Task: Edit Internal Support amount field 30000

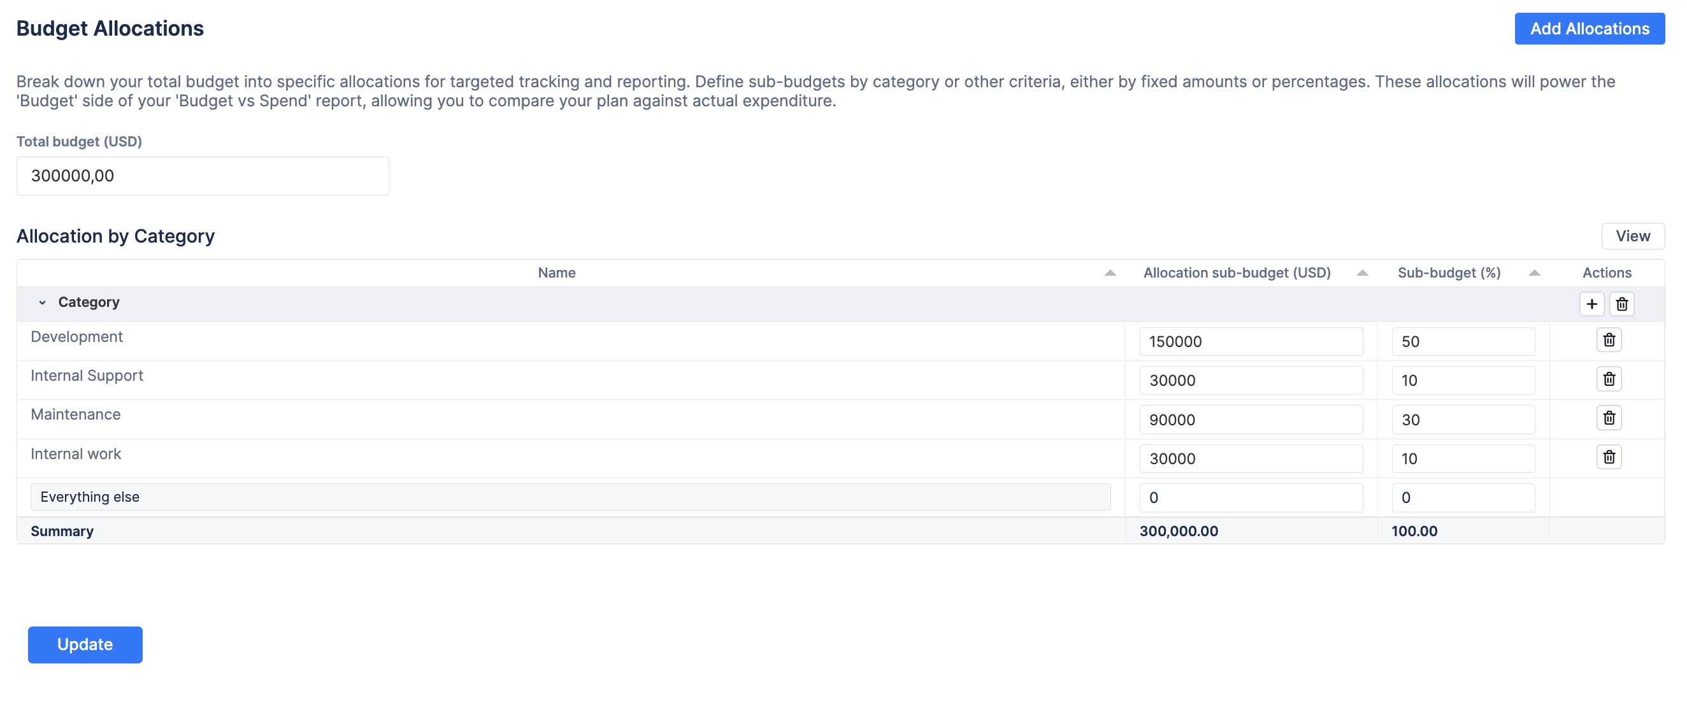Action: point(1250,380)
